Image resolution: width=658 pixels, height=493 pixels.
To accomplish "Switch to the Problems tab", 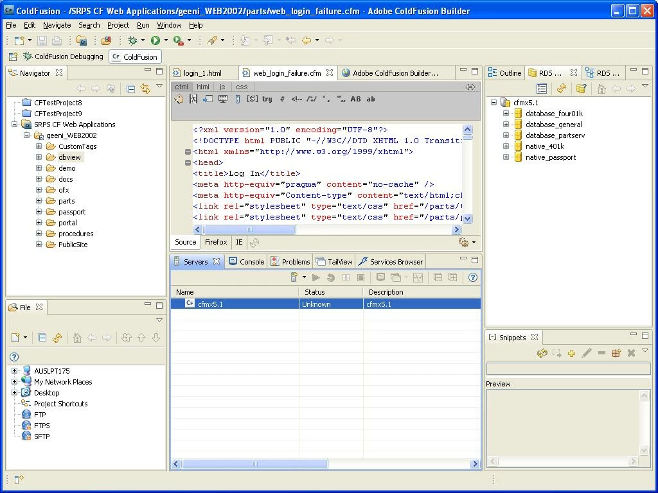I will coord(290,262).
